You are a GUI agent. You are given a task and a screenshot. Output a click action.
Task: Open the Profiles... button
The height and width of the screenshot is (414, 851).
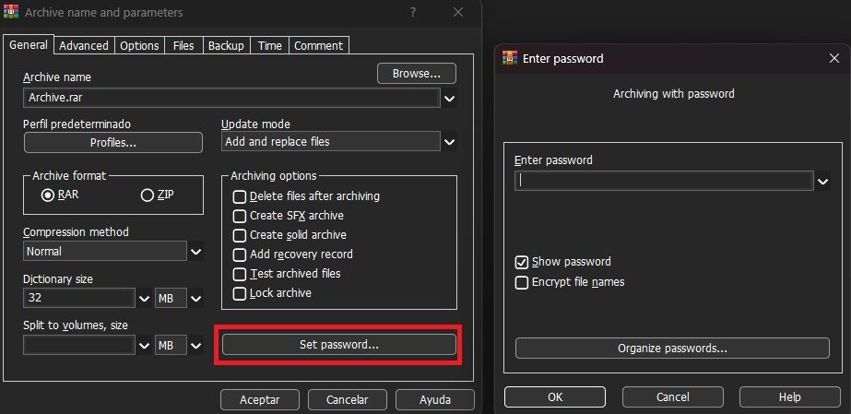tap(112, 143)
